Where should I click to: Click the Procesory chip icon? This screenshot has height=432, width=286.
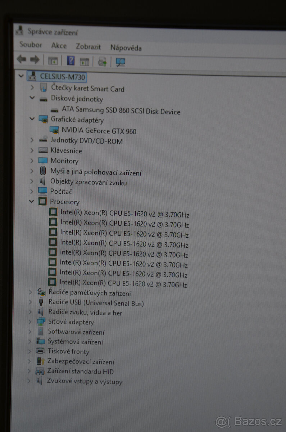click(42, 201)
